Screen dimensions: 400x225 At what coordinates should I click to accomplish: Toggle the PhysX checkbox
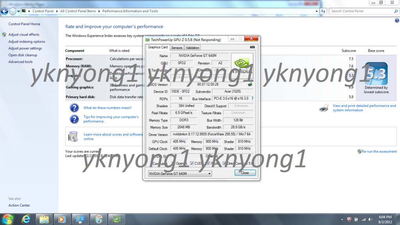click(x=208, y=164)
